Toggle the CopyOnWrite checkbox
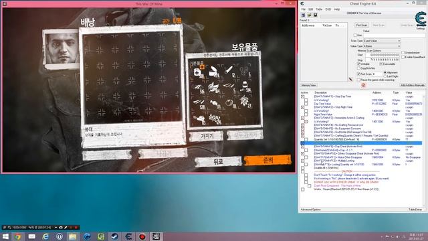428x241 pixels. click(x=358, y=68)
